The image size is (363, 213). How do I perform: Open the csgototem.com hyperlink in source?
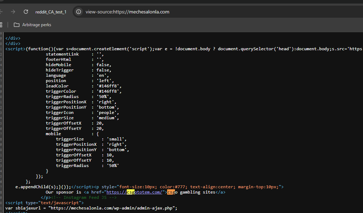click(x=134, y=192)
